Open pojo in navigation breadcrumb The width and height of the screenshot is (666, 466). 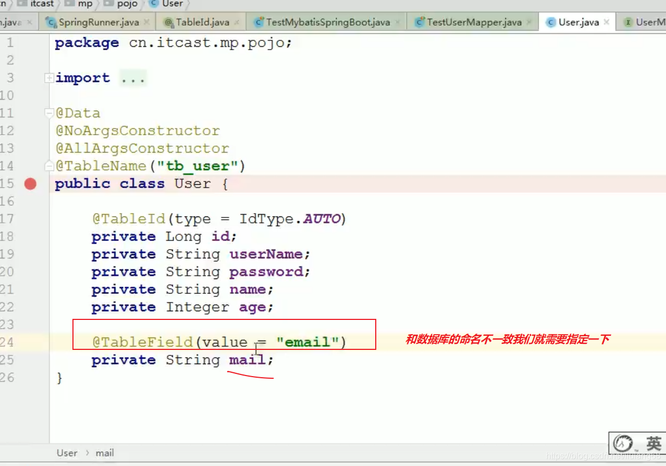(x=127, y=4)
